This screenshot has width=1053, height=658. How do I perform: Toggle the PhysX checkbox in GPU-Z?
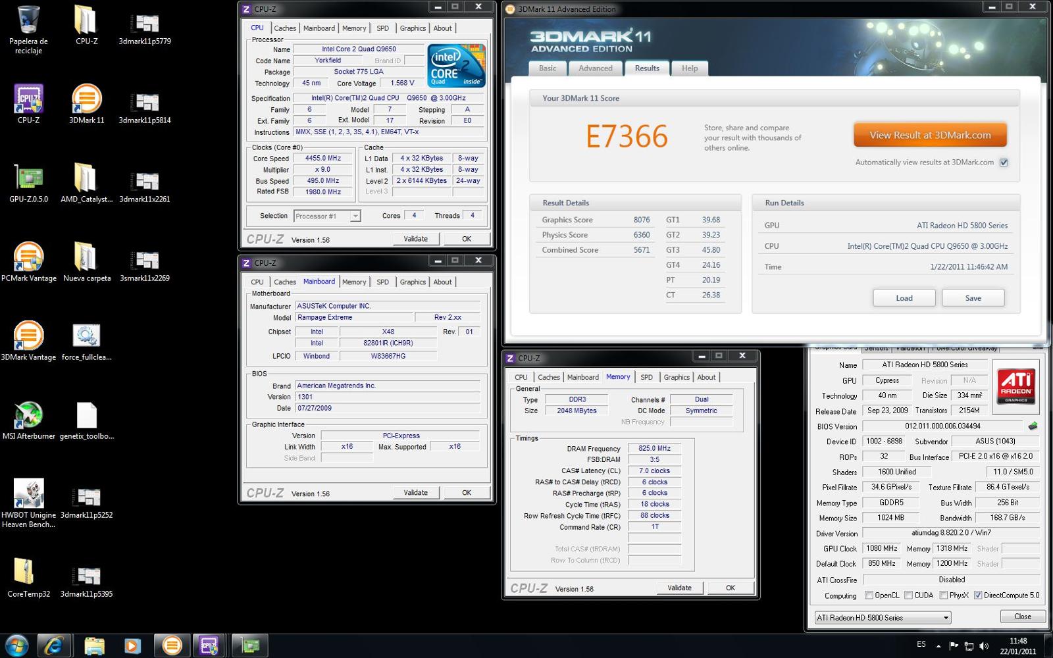point(943,595)
